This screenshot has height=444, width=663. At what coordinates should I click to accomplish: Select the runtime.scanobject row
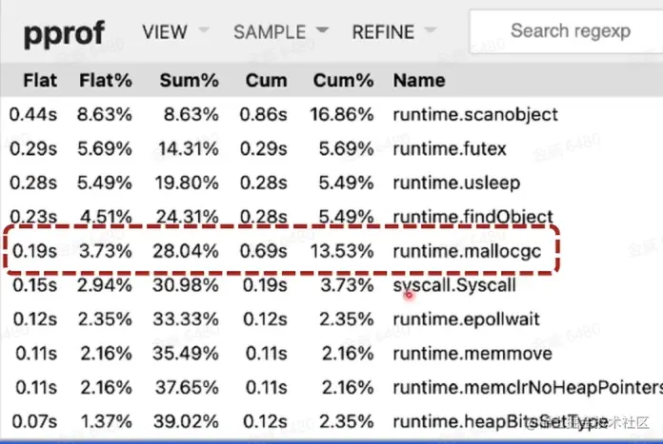(474, 115)
